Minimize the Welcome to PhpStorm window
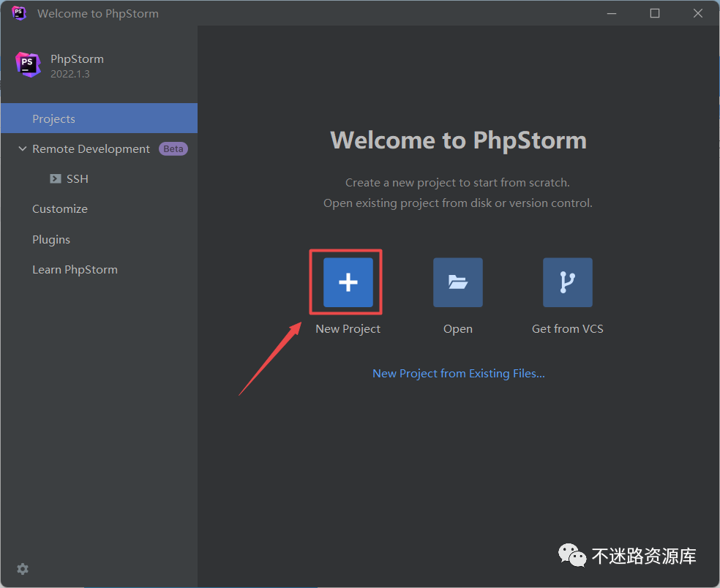 pyautogui.click(x=612, y=13)
